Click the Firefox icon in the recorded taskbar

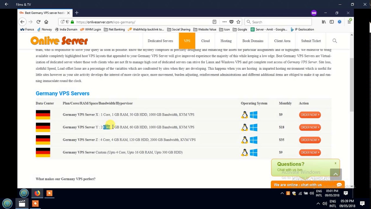pyautogui.click(x=37, y=193)
